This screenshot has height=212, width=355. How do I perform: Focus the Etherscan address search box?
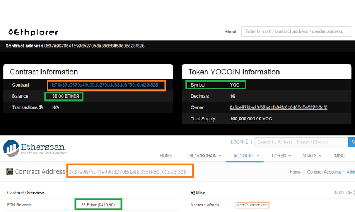(x=301, y=142)
